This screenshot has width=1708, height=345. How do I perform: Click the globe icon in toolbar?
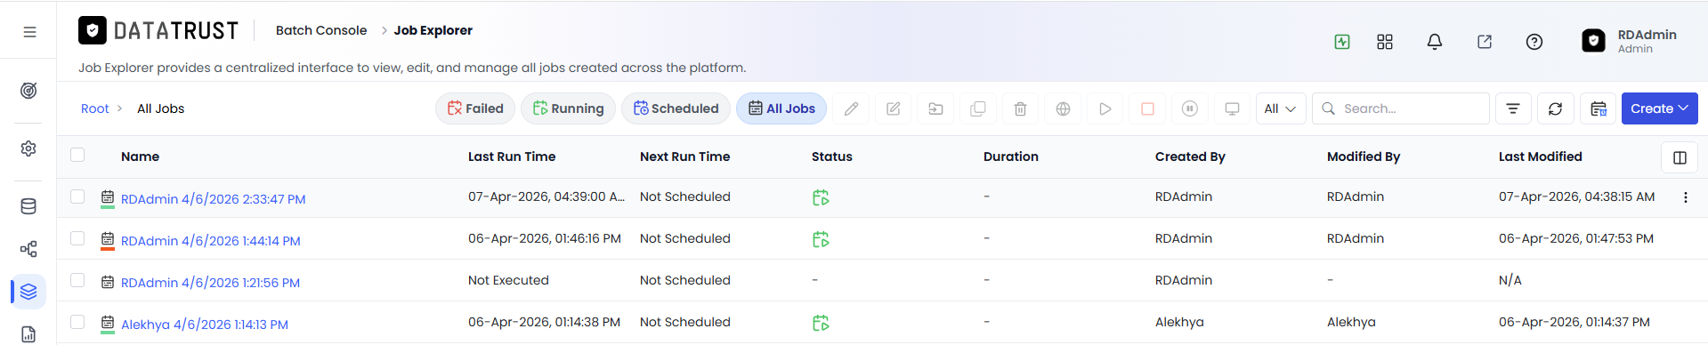1063,108
